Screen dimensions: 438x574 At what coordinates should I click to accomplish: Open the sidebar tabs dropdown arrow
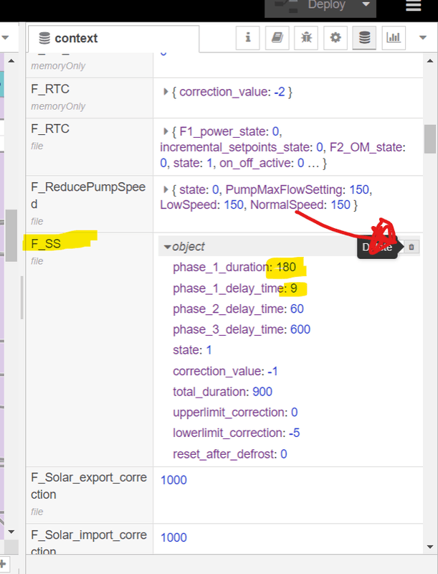423,37
